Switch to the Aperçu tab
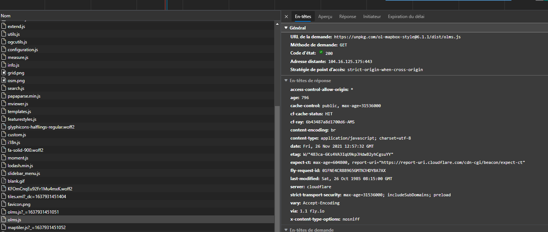 pyautogui.click(x=325, y=17)
